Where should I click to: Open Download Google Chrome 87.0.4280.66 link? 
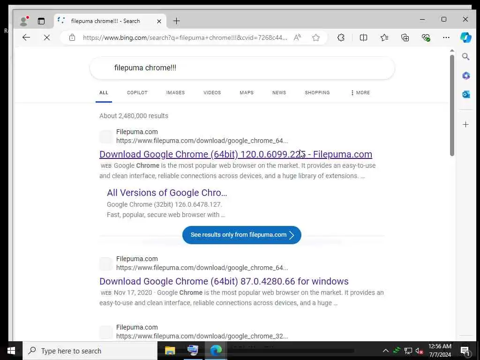tap(224, 281)
